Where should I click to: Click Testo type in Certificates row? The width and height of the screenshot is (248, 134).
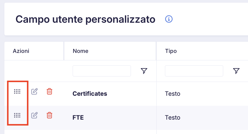172,94
